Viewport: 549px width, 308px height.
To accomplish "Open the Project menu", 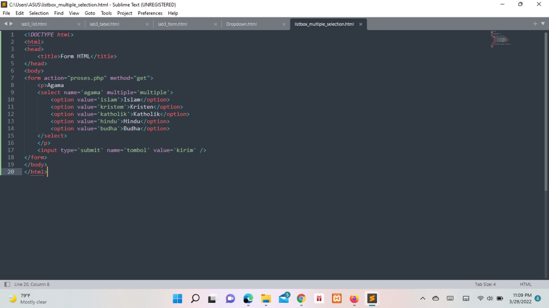I will point(125,13).
